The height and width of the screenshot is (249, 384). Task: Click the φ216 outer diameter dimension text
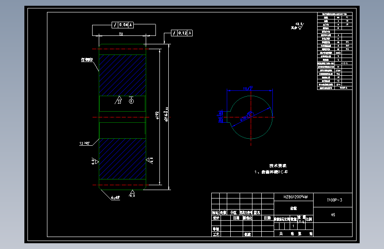point(166,114)
